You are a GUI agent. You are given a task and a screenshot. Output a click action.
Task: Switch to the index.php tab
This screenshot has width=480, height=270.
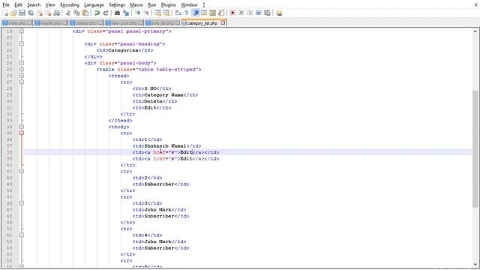pos(16,23)
